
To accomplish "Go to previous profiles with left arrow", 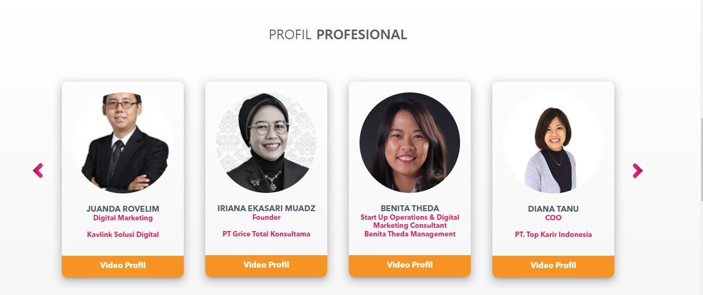I will point(38,171).
